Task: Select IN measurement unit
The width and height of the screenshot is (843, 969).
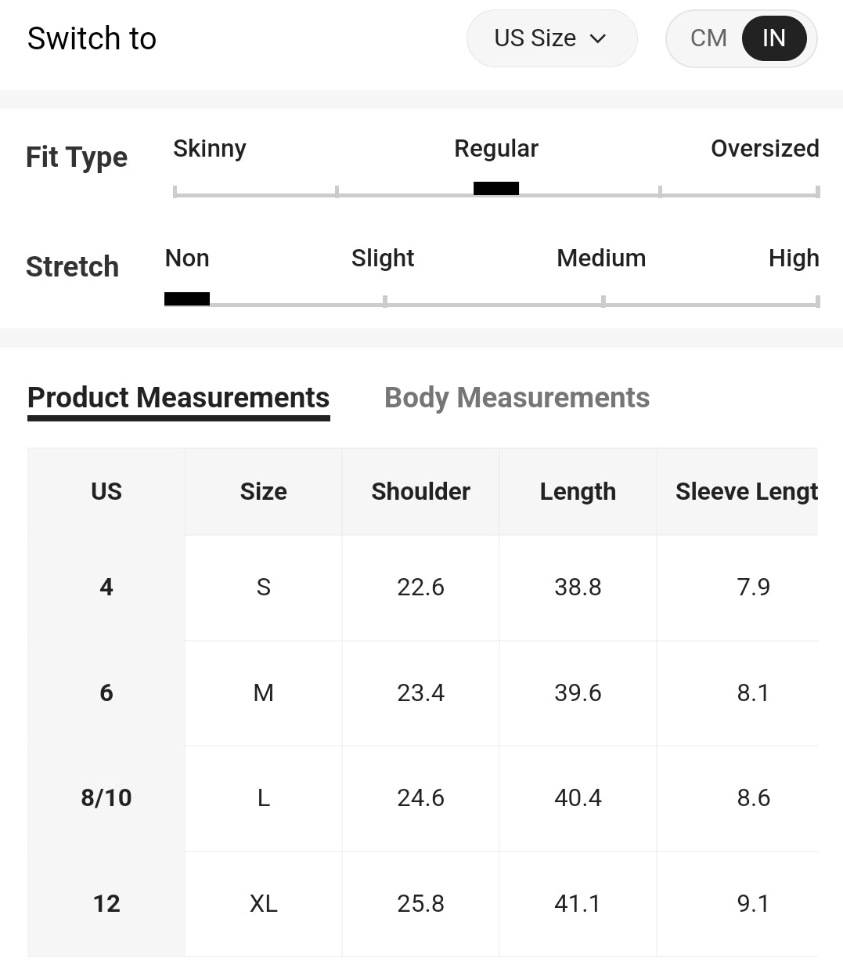Action: point(773,38)
